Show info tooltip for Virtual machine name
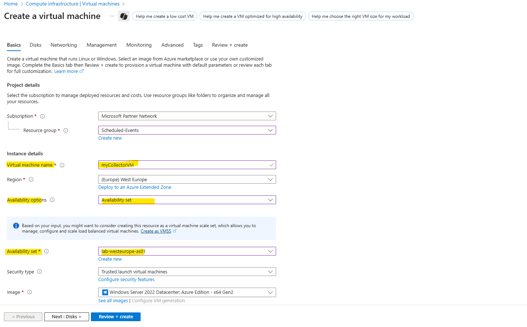This screenshot has width=527, height=327. point(62,165)
